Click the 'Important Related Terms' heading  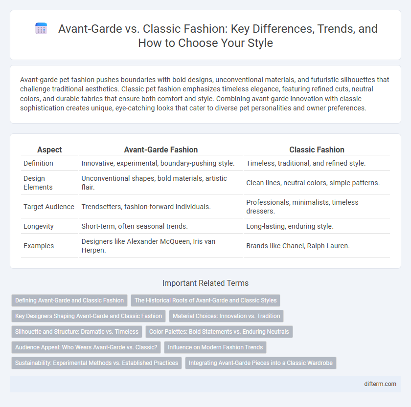[205, 283]
